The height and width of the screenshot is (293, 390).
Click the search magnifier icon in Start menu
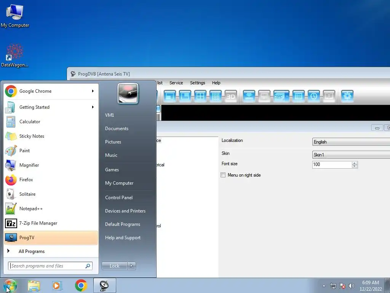[x=88, y=266]
